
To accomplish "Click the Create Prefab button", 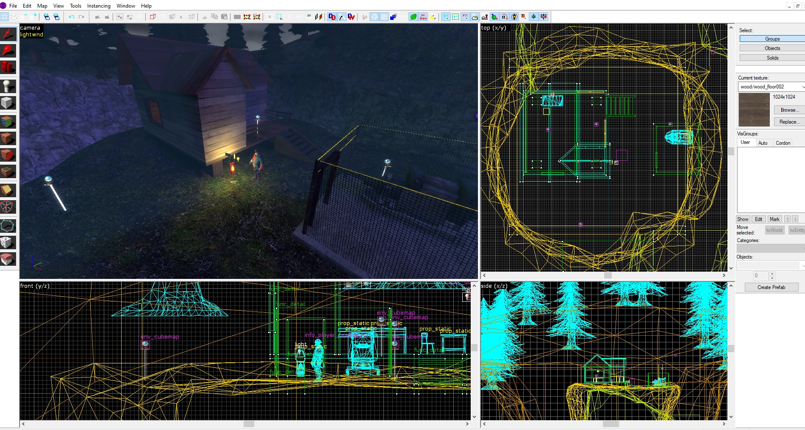I will (771, 287).
